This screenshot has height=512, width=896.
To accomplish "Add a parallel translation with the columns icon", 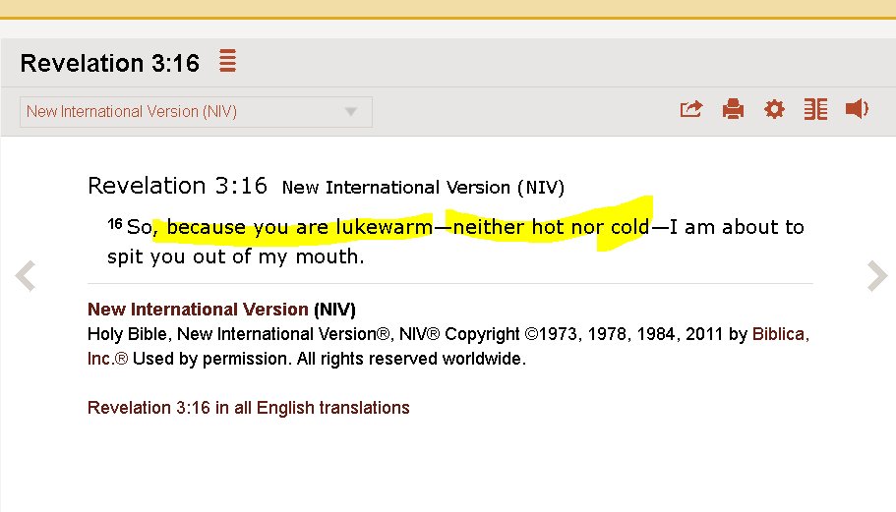I will (x=815, y=108).
